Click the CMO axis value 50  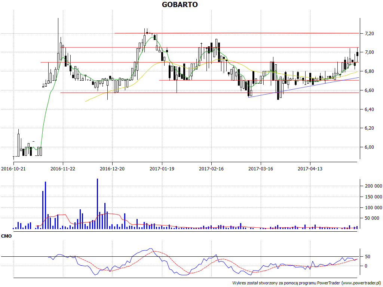pyautogui.click(x=367, y=257)
